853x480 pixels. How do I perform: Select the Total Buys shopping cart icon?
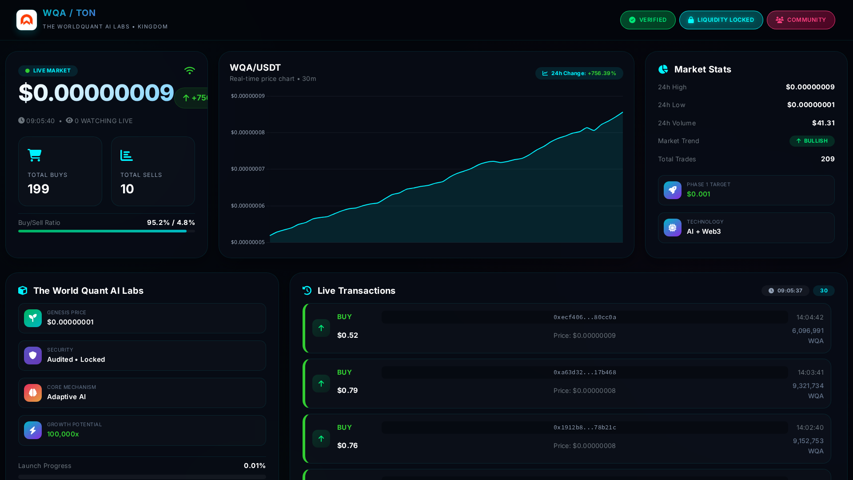tap(34, 155)
